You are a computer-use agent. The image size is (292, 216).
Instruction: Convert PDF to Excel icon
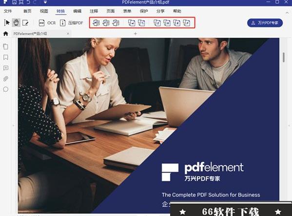(x=106, y=23)
